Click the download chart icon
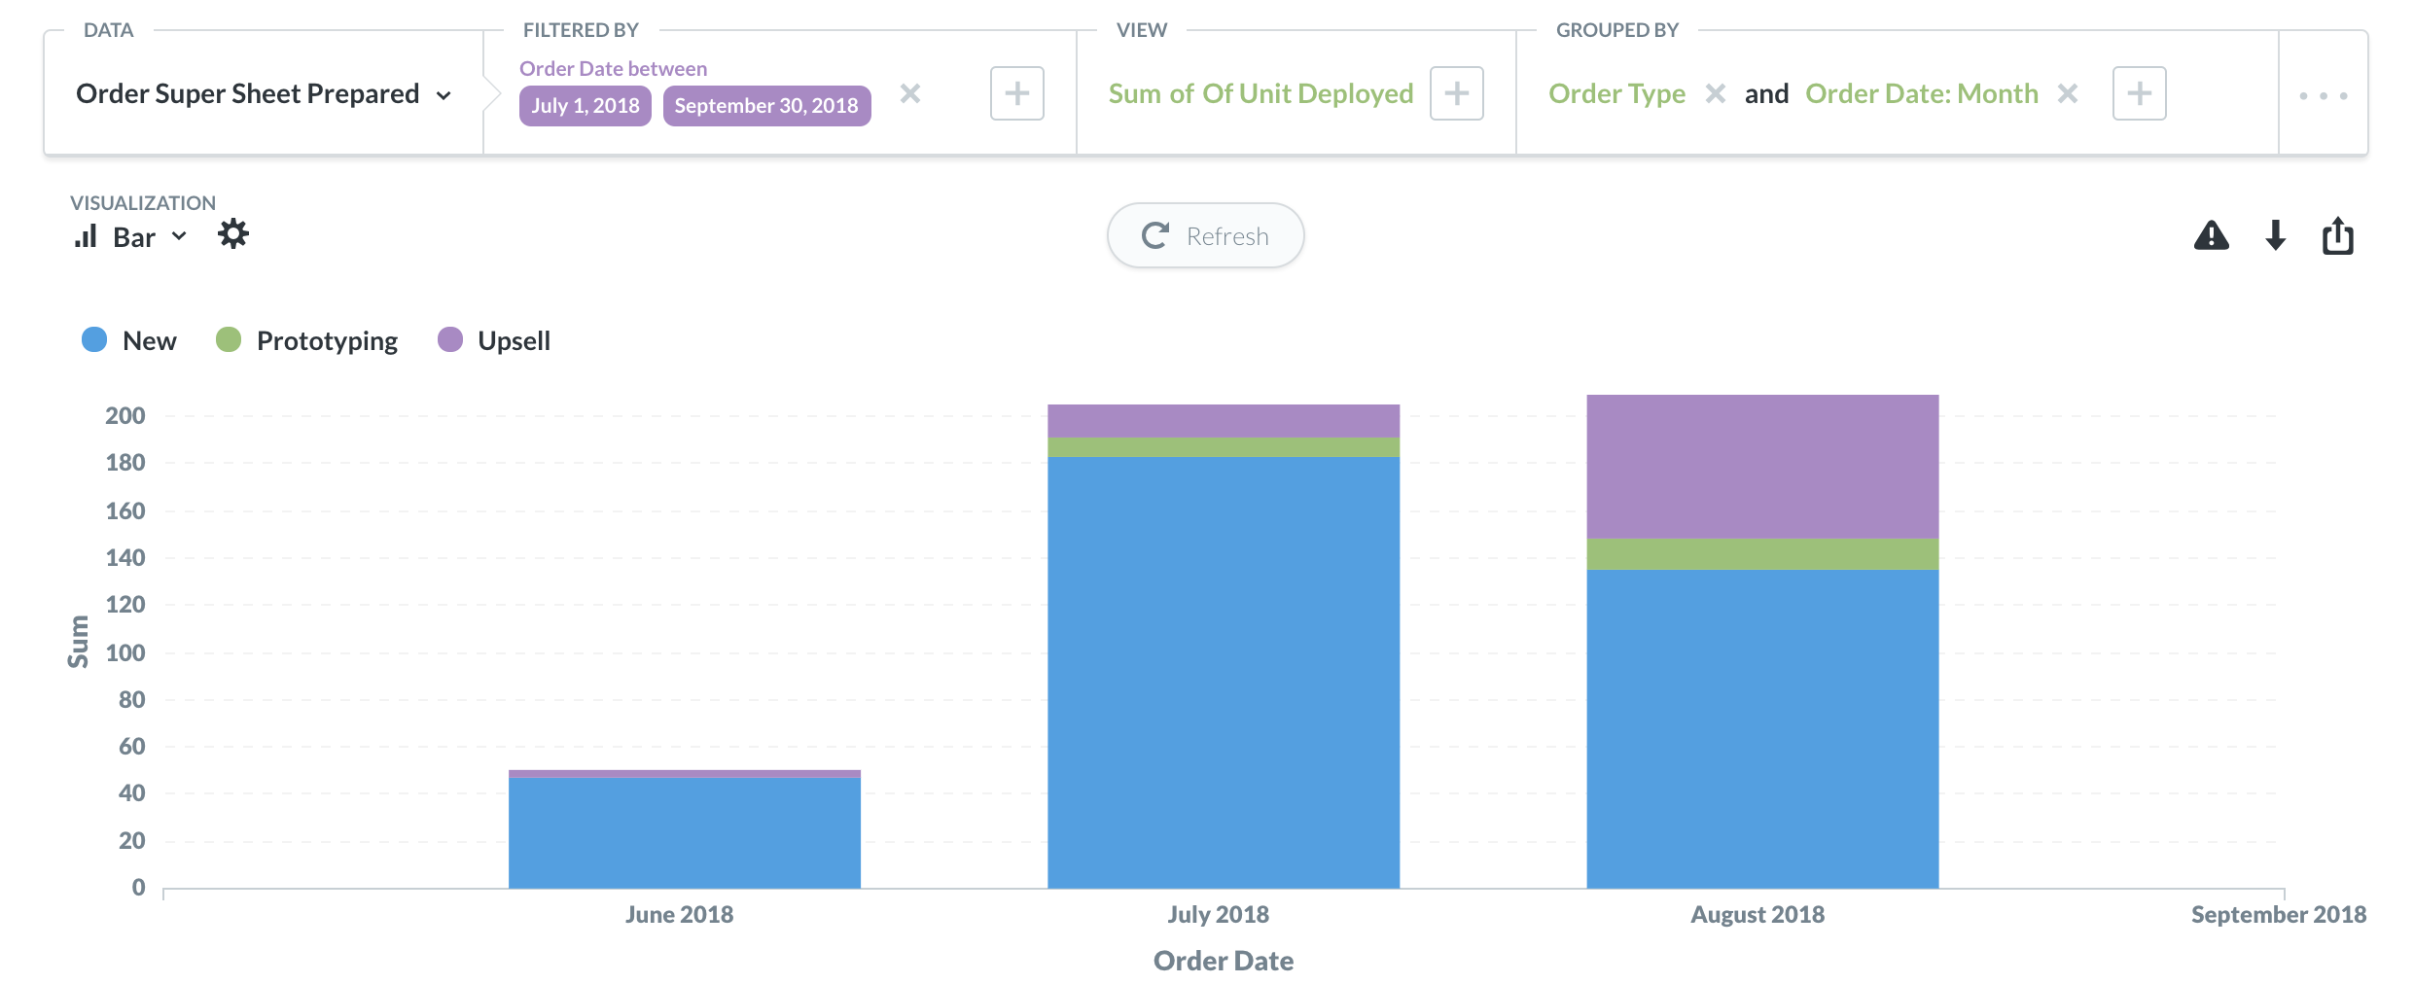Screen dimensions: 2414x984 pyautogui.click(x=2275, y=235)
